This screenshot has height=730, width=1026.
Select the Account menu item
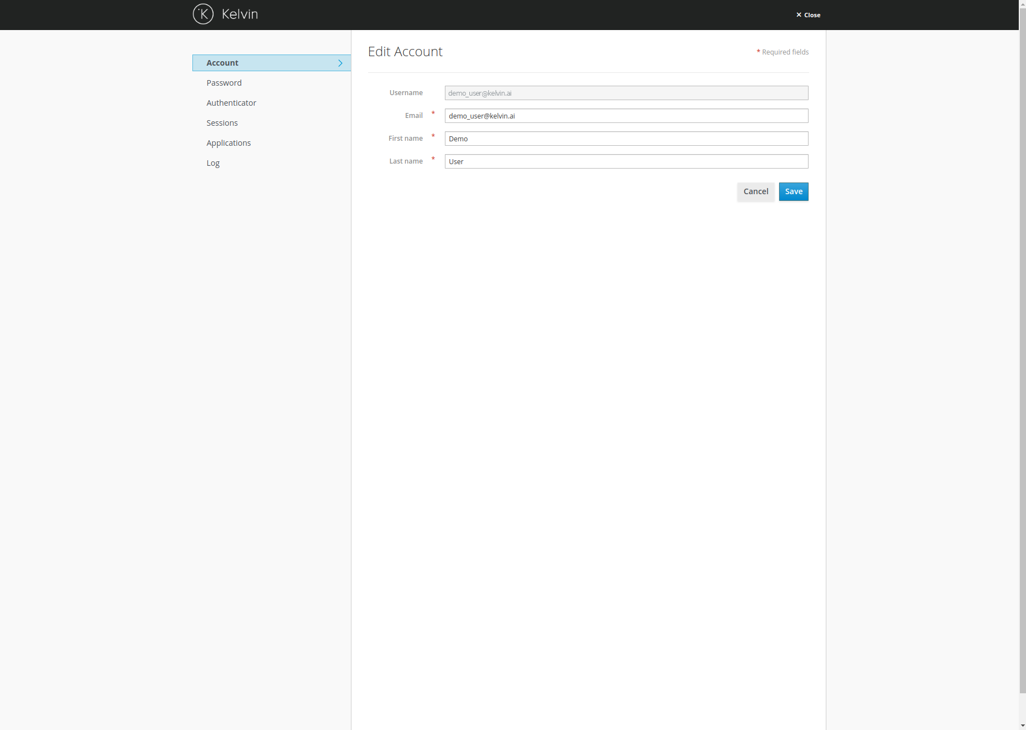[222, 63]
